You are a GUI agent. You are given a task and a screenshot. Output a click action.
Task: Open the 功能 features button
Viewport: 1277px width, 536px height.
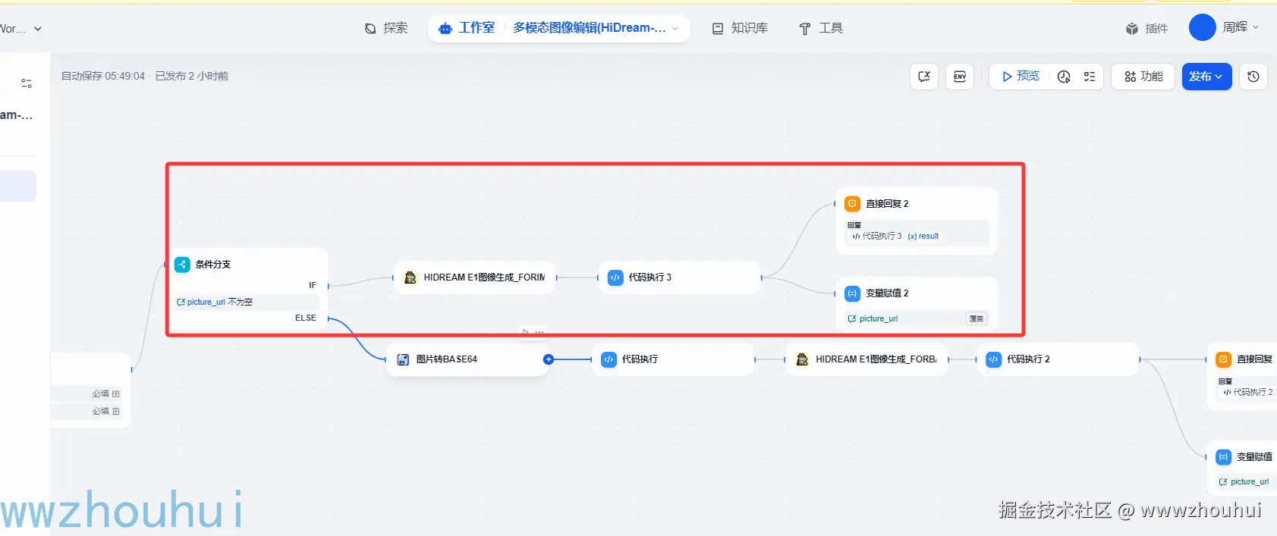click(1143, 77)
